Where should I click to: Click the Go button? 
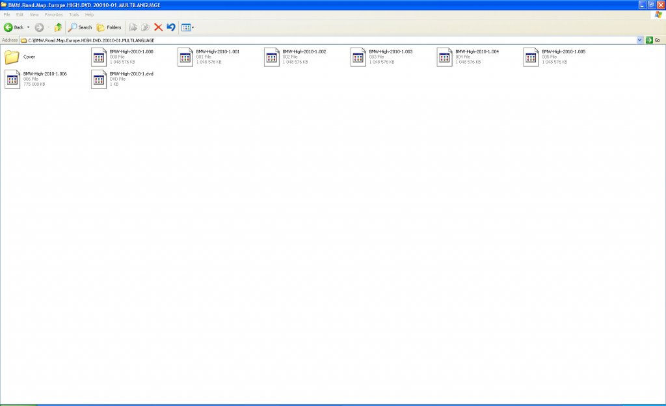click(653, 40)
